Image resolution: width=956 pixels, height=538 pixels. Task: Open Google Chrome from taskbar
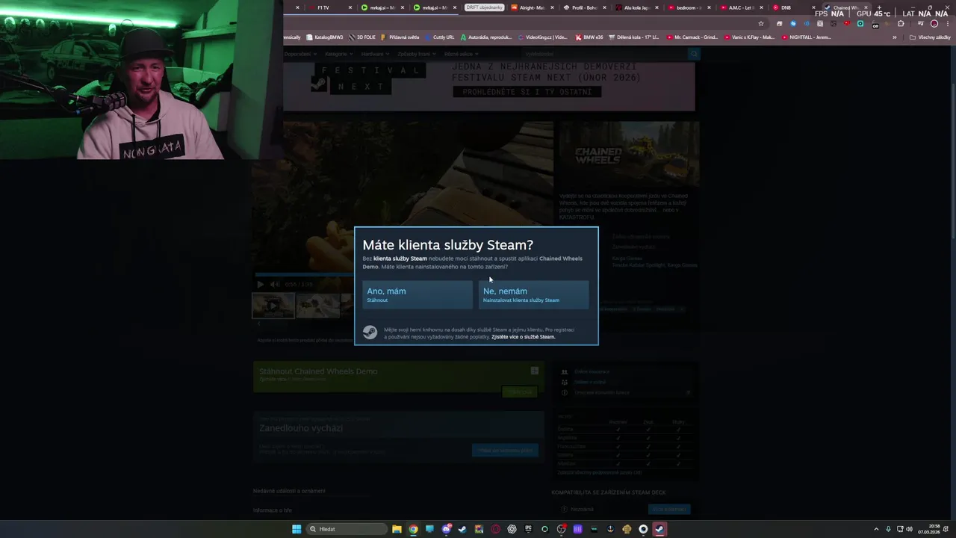tap(413, 529)
